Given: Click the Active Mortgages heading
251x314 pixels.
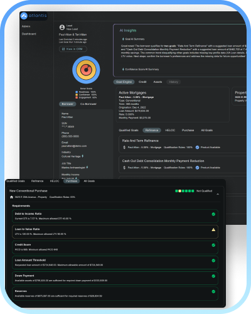Looking at the screenshot, I should pos(132,92).
